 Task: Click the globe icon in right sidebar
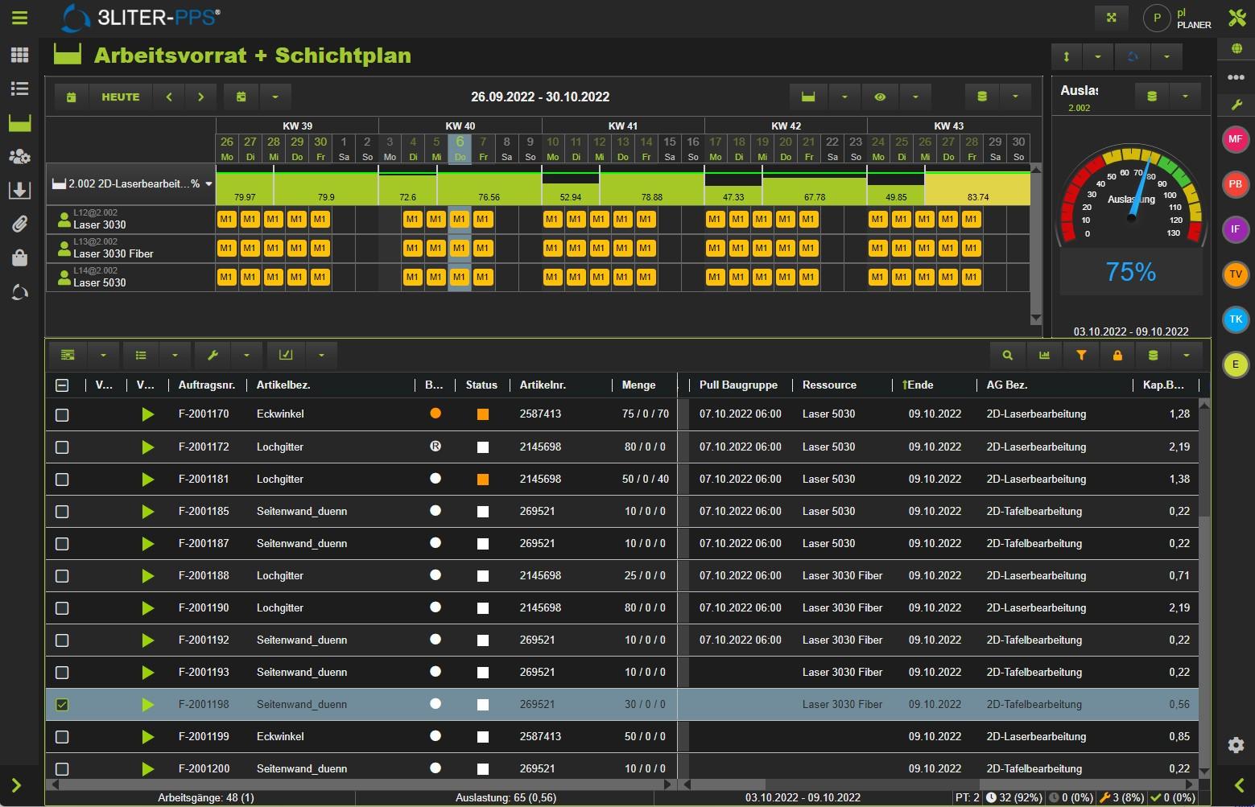[x=1236, y=49]
